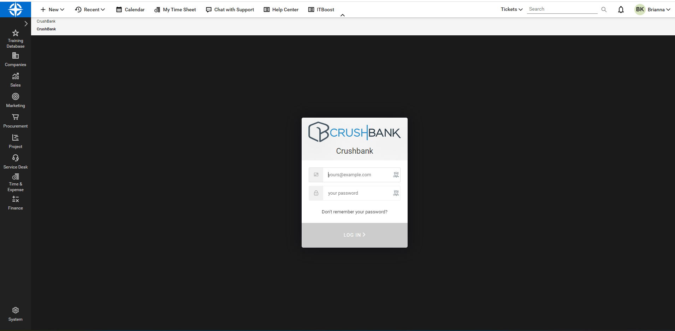Screen dimensions: 675x331
Task: Open the Training Database star icon
Action: 16,33
